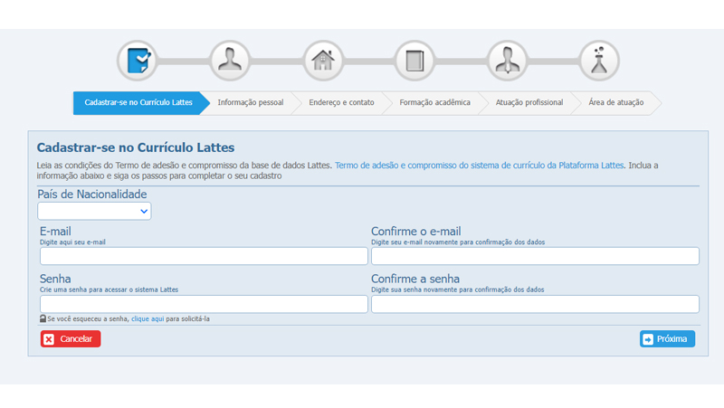Image resolution: width=724 pixels, height=408 pixels.
Task: Go to the Informação pessoal step tab
Action: pyautogui.click(x=251, y=102)
